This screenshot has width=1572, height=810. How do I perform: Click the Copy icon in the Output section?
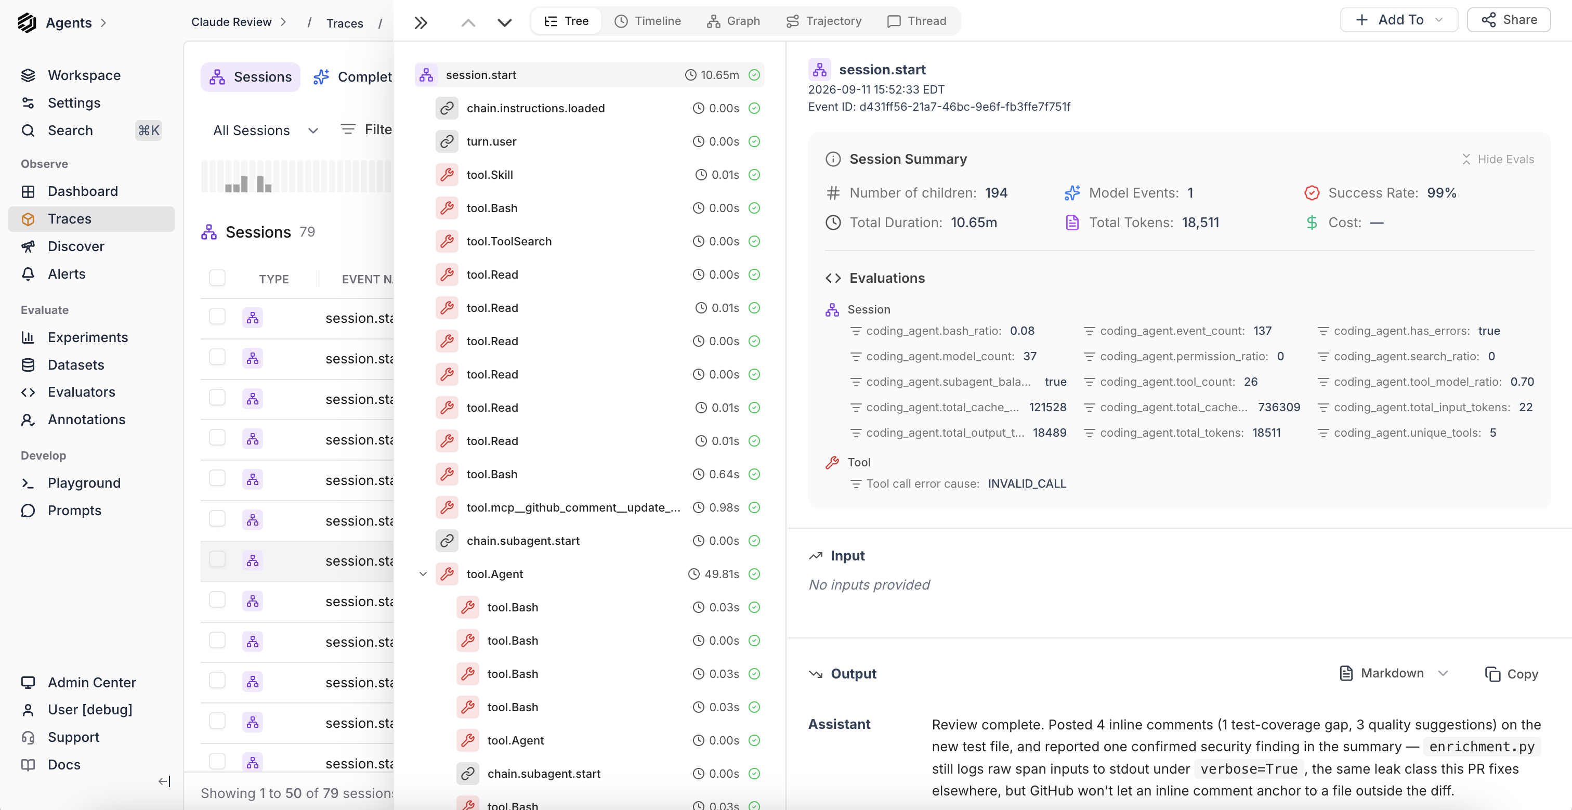coord(1492,674)
